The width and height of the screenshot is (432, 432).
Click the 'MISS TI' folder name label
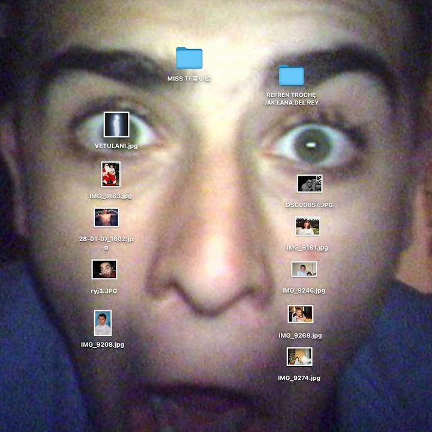[189, 79]
